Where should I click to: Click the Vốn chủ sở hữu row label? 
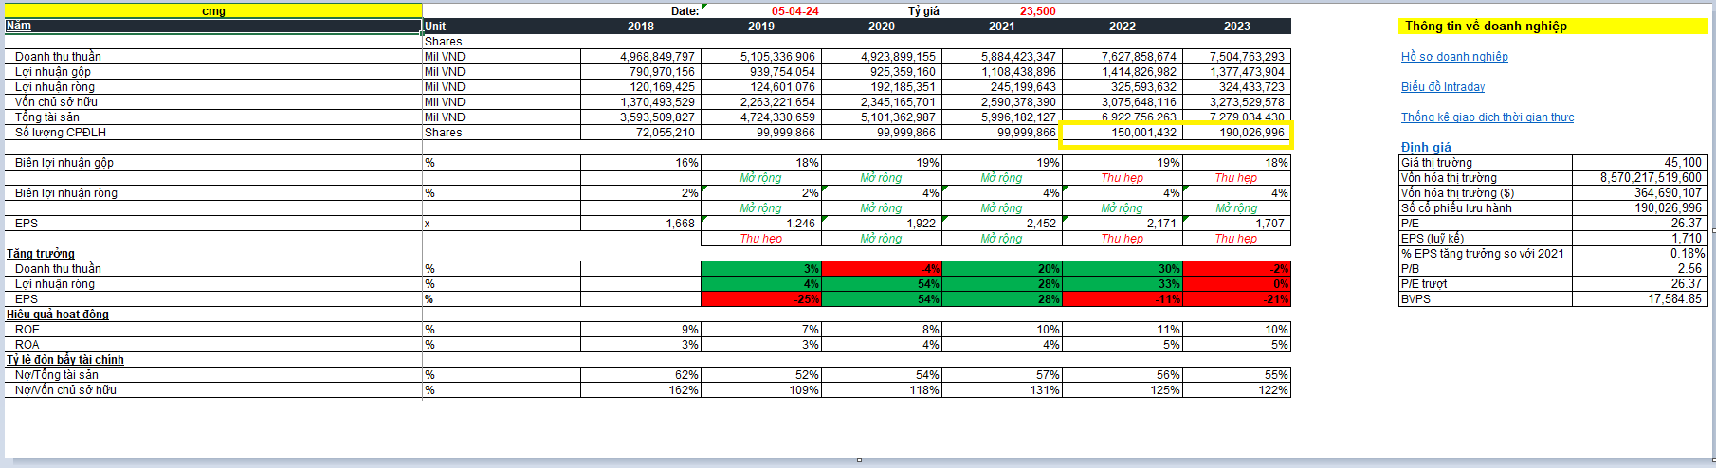point(56,102)
